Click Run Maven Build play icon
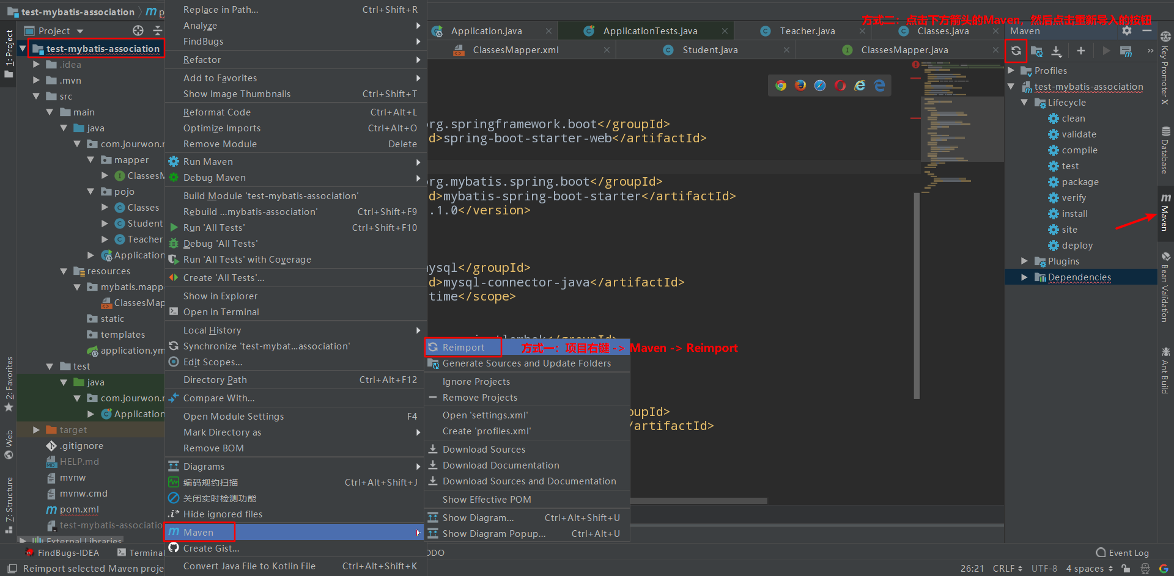 (x=1106, y=51)
